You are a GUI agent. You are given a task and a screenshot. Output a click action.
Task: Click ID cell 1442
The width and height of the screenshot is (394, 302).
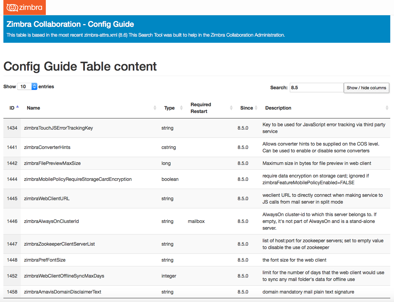tap(12, 163)
